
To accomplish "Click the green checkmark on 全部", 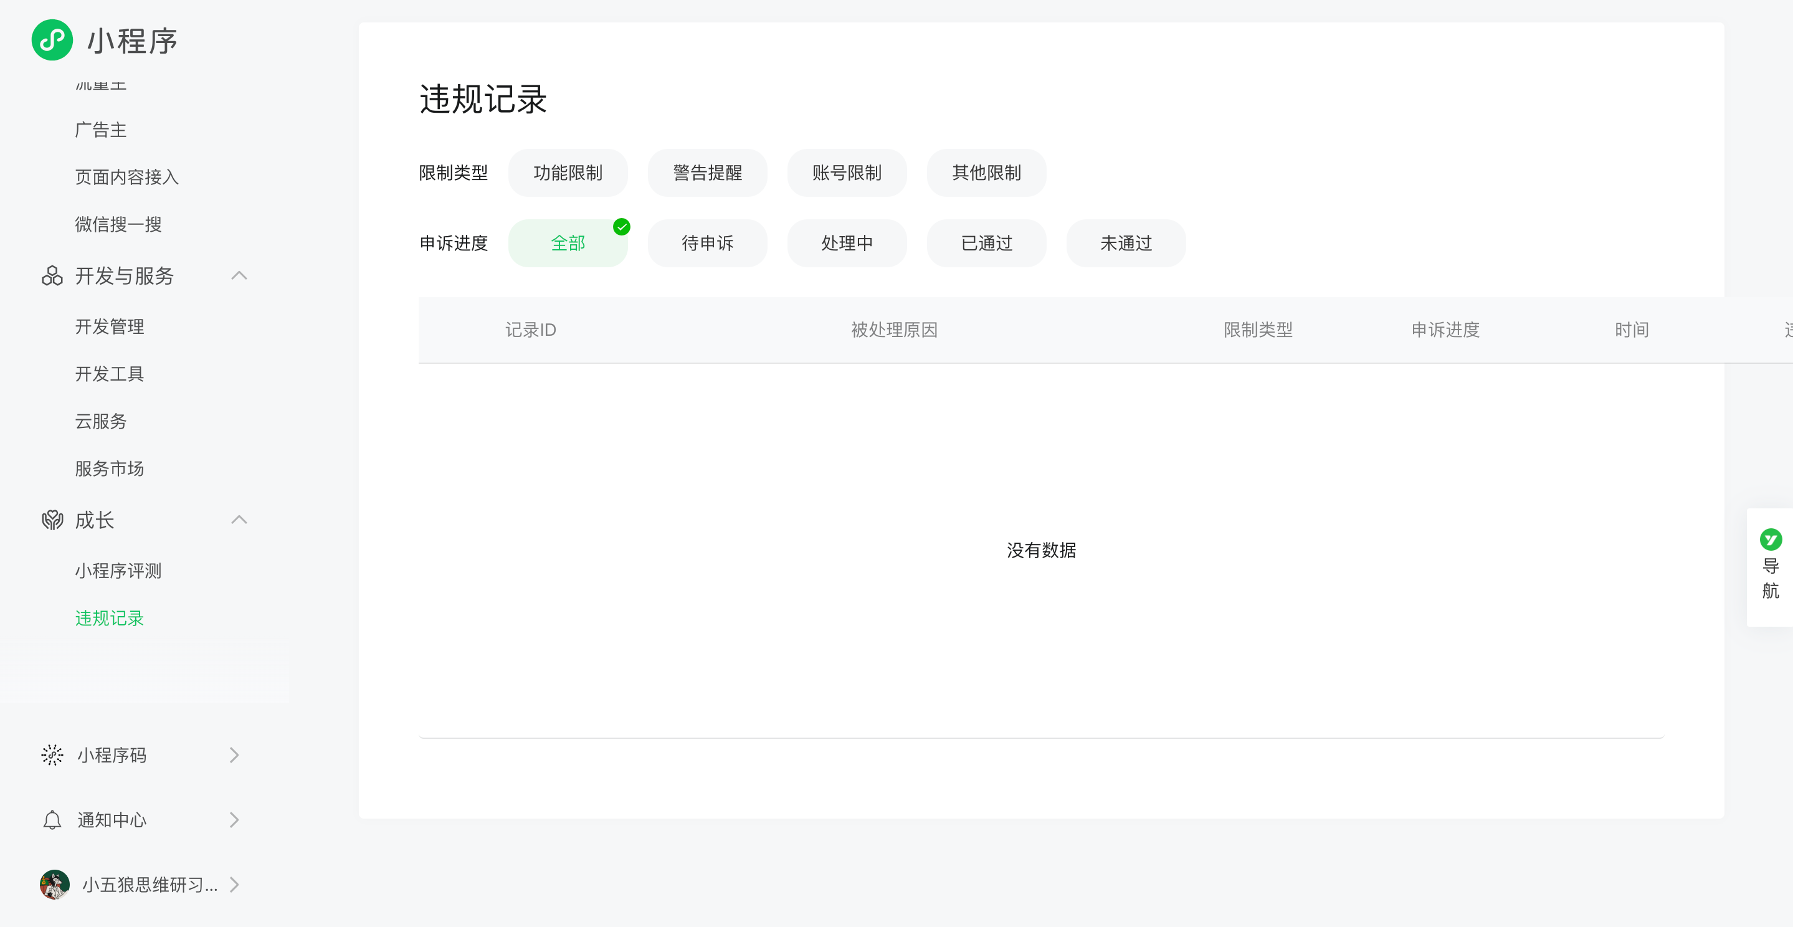I will [x=622, y=227].
